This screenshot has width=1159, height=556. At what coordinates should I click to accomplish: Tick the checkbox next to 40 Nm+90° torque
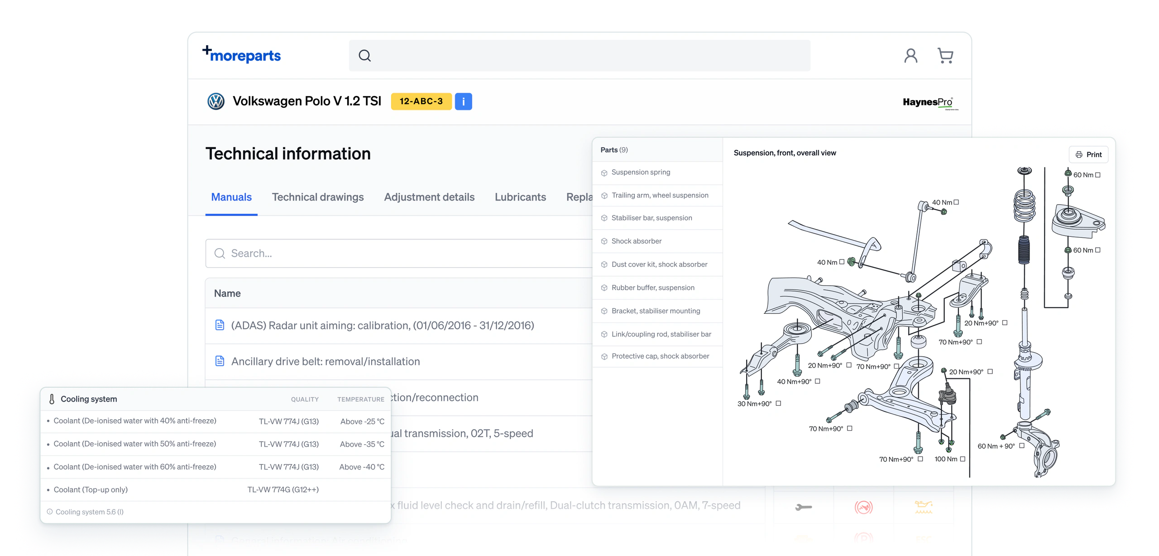coord(818,381)
